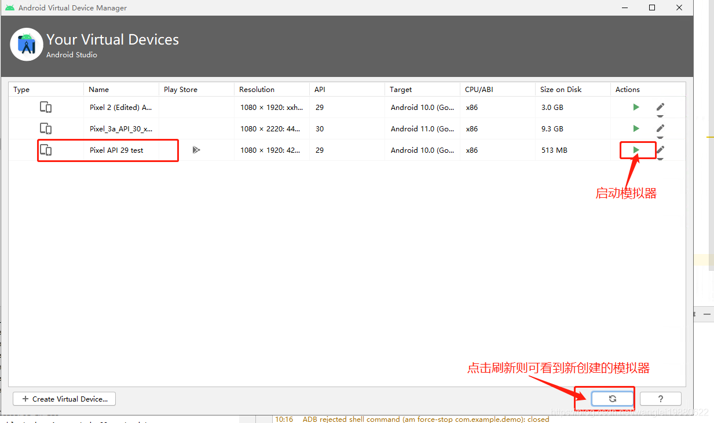Viewport: 714px width, 423px height.
Task: Sort by API column header
Action: pyautogui.click(x=347, y=89)
